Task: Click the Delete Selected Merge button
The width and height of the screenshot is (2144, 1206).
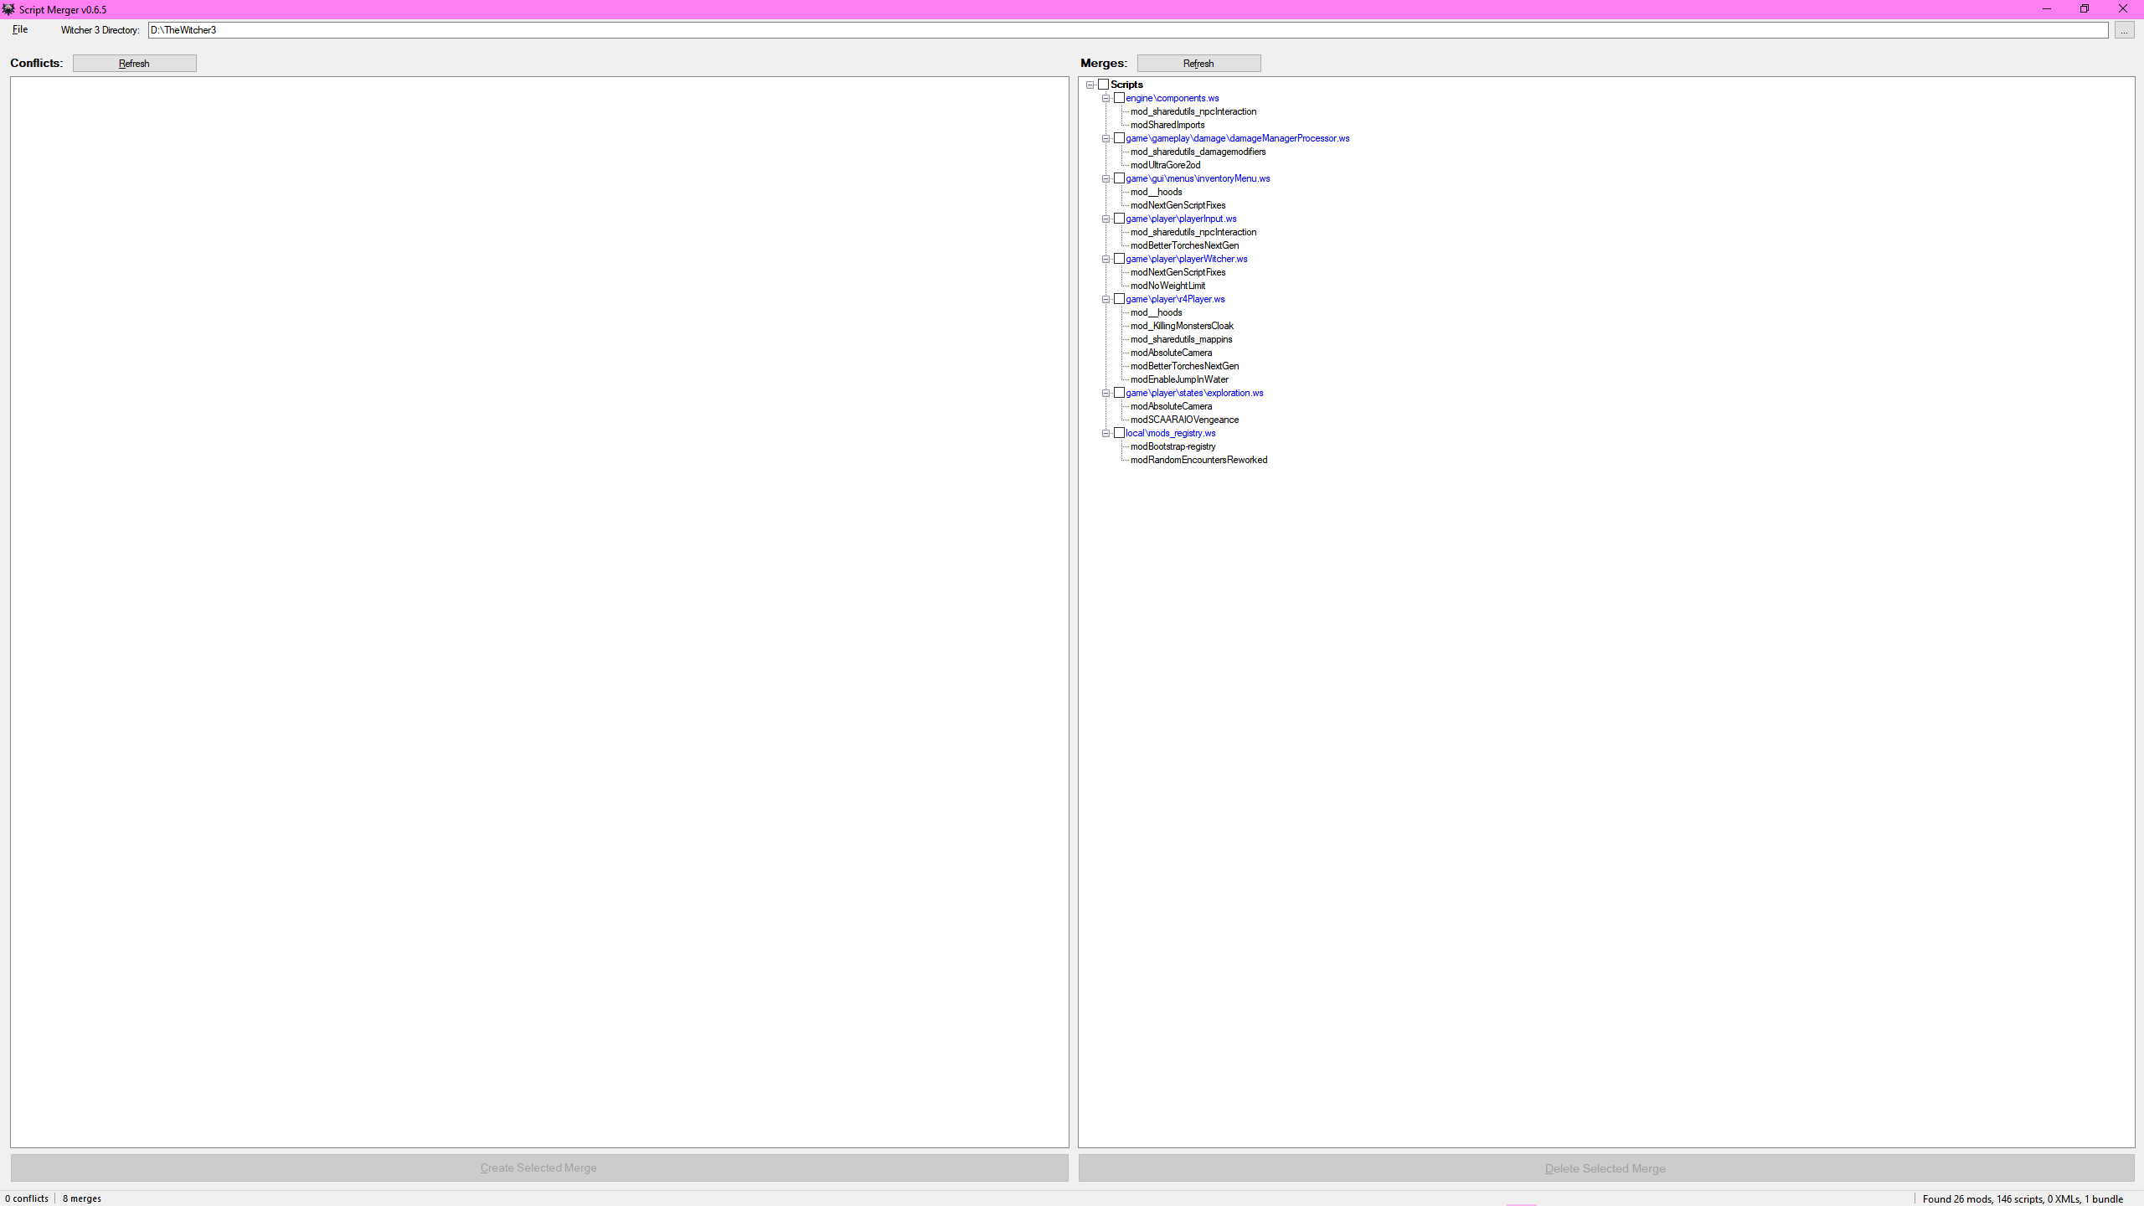Action: coord(1605,1168)
